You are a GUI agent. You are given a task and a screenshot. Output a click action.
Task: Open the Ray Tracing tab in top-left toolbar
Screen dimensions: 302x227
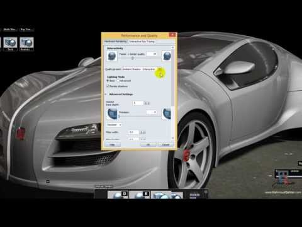pos(26,30)
